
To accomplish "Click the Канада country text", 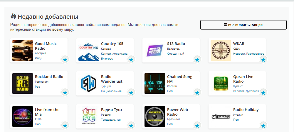I will coord(106,49).
